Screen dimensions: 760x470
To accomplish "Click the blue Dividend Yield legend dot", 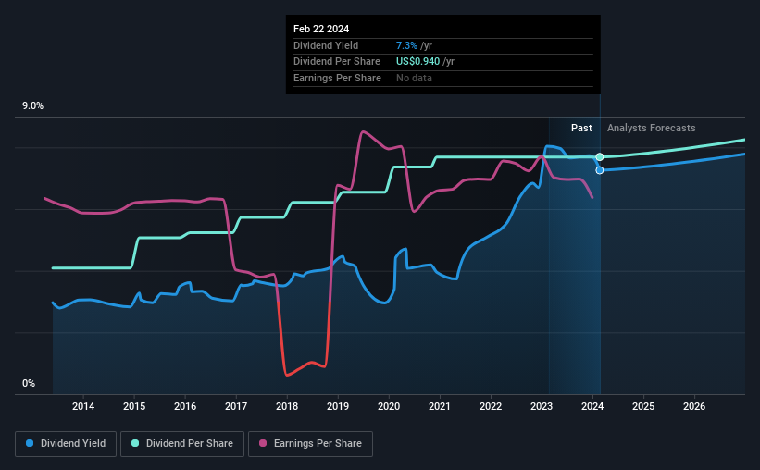I will (x=30, y=444).
